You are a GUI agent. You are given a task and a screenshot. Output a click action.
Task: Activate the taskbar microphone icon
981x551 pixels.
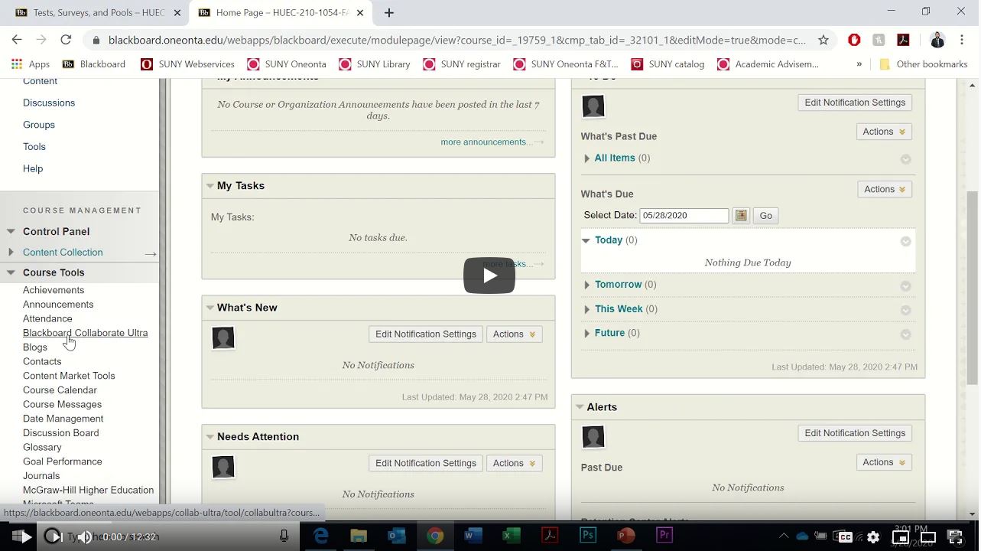point(284,536)
